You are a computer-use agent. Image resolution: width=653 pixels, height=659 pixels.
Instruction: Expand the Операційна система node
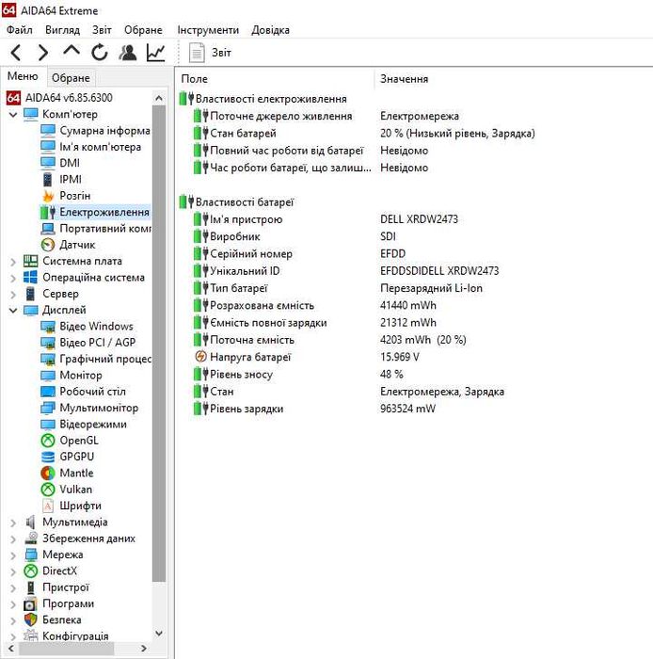point(13,278)
